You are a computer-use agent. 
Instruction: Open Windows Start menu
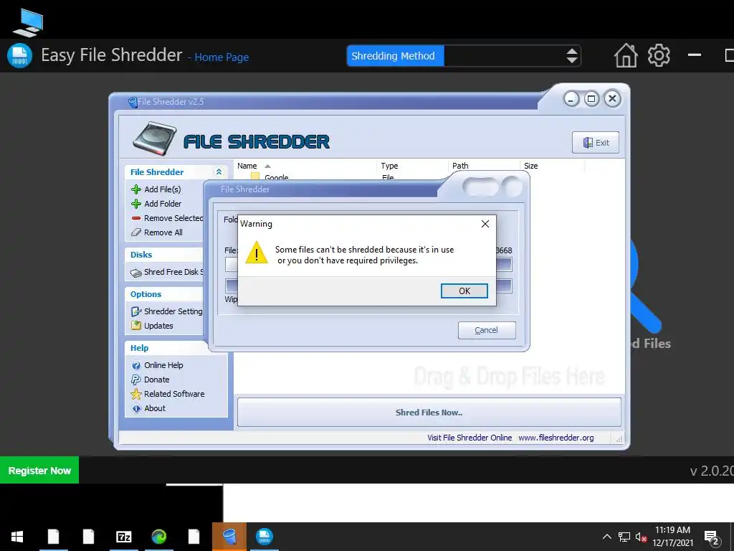click(17, 537)
